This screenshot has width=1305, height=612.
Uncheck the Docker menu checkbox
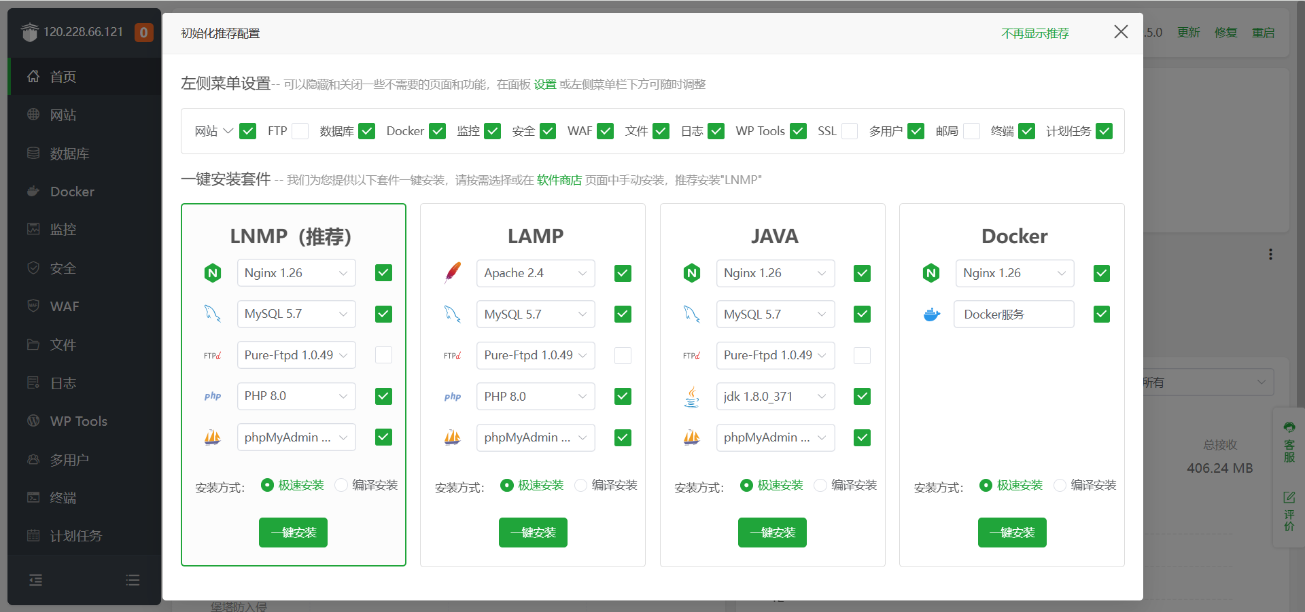438,131
